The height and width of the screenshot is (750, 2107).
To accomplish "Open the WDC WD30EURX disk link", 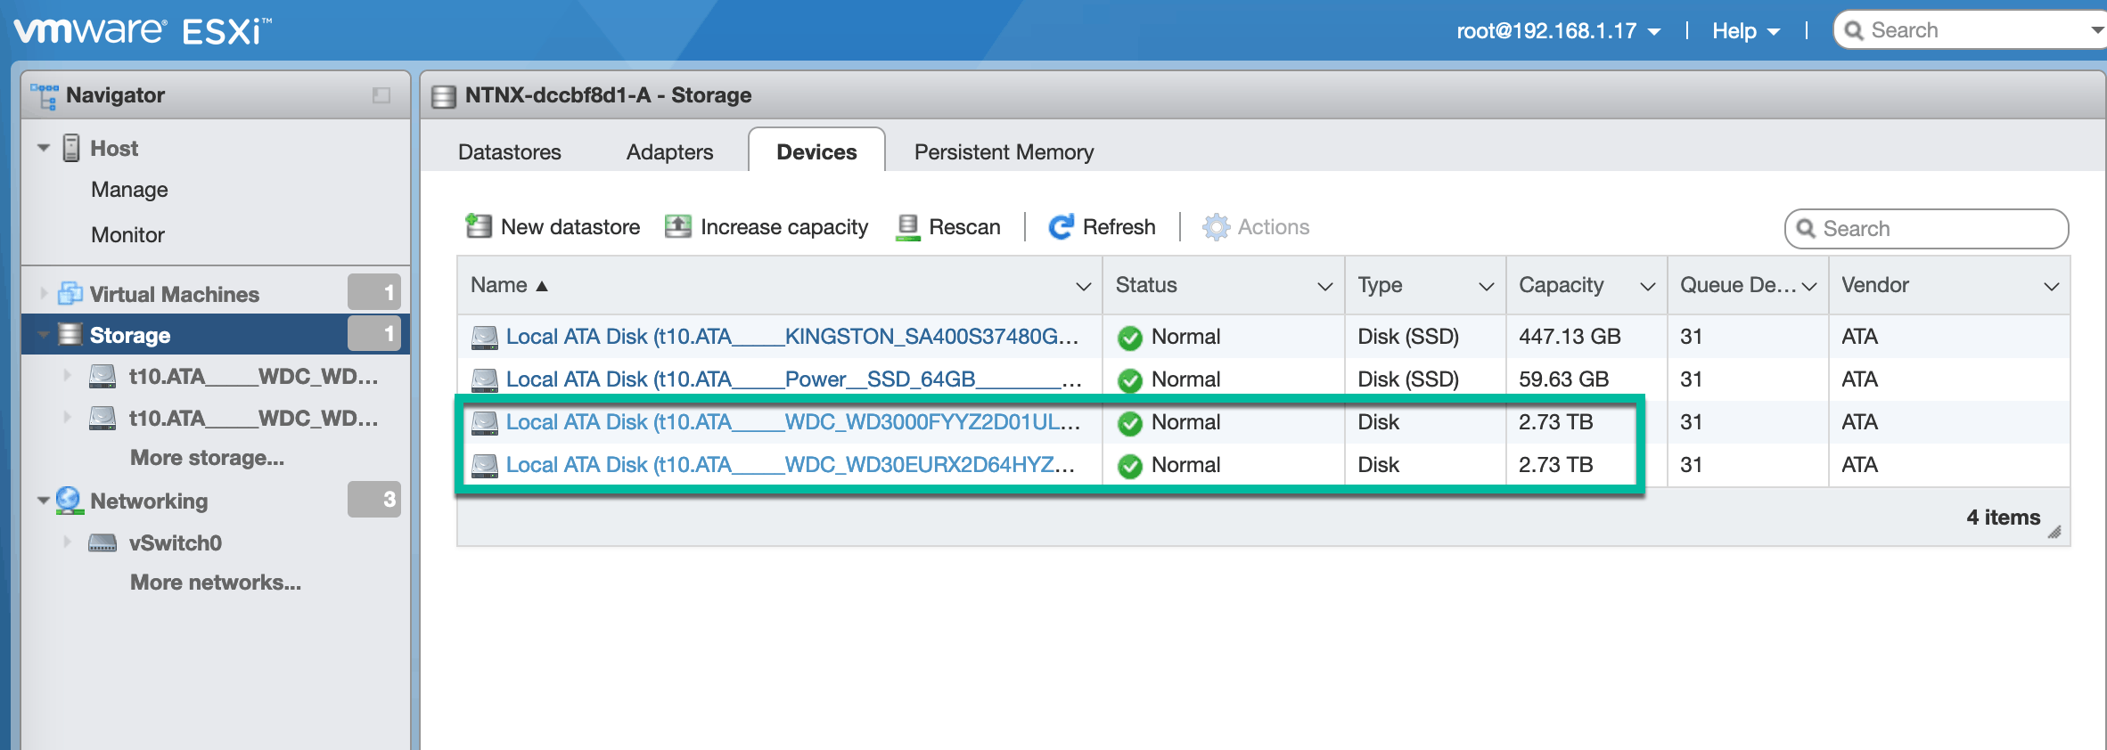I will [x=790, y=465].
